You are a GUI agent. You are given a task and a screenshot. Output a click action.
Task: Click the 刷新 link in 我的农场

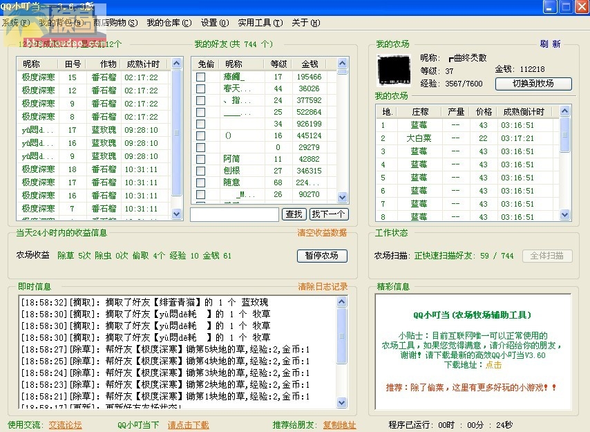point(550,44)
